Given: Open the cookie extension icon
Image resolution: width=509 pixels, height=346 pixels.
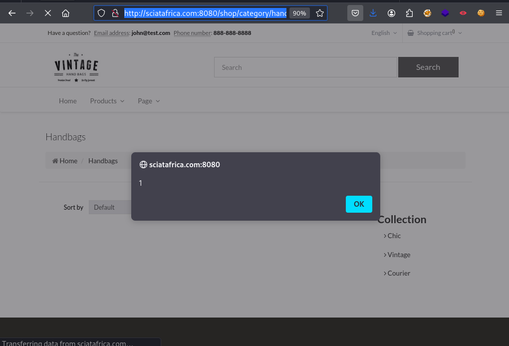Looking at the screenshot, I should (481, 13).
